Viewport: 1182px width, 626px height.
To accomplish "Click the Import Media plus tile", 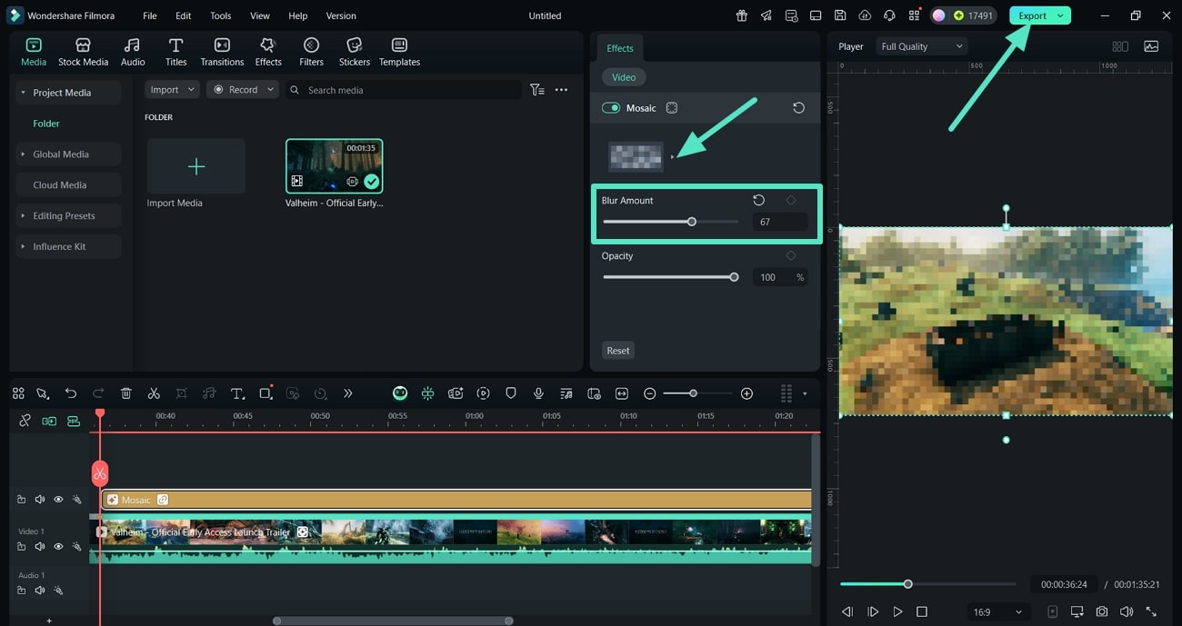I will (x=196, y=166).
